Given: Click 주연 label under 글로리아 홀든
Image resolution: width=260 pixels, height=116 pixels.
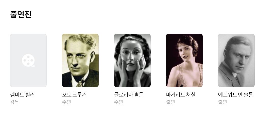Looking at the screenshot, I should 118,102.
